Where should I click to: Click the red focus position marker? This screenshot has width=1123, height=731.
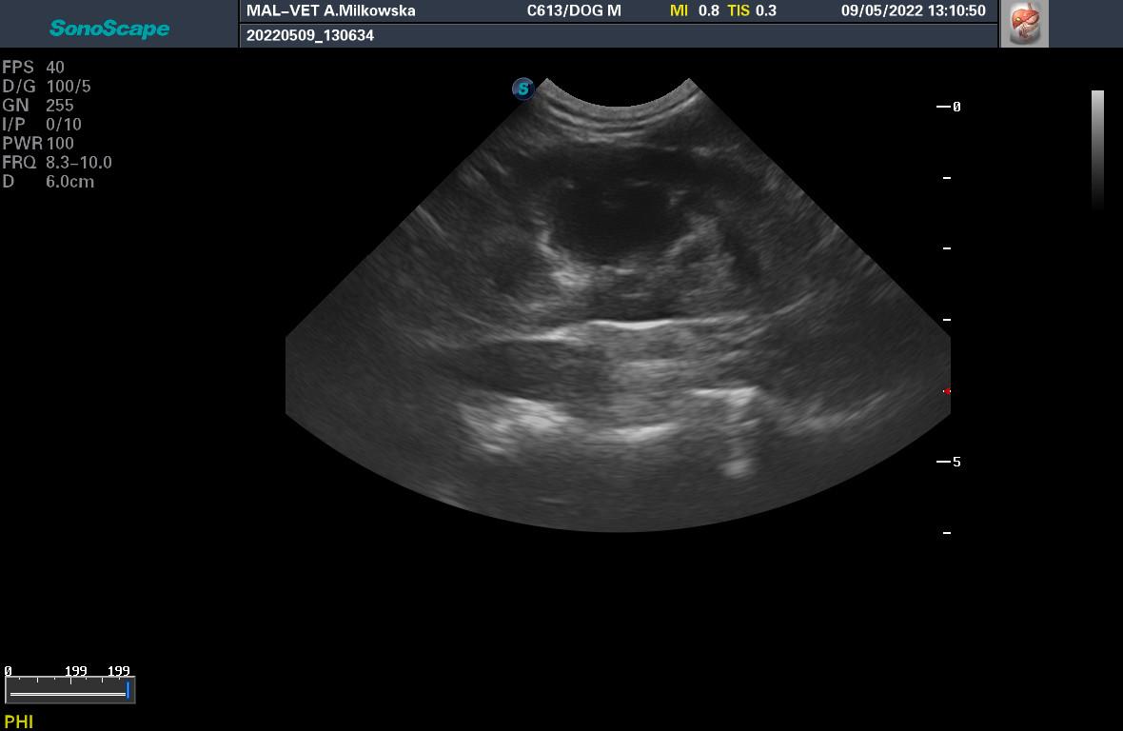946,391
